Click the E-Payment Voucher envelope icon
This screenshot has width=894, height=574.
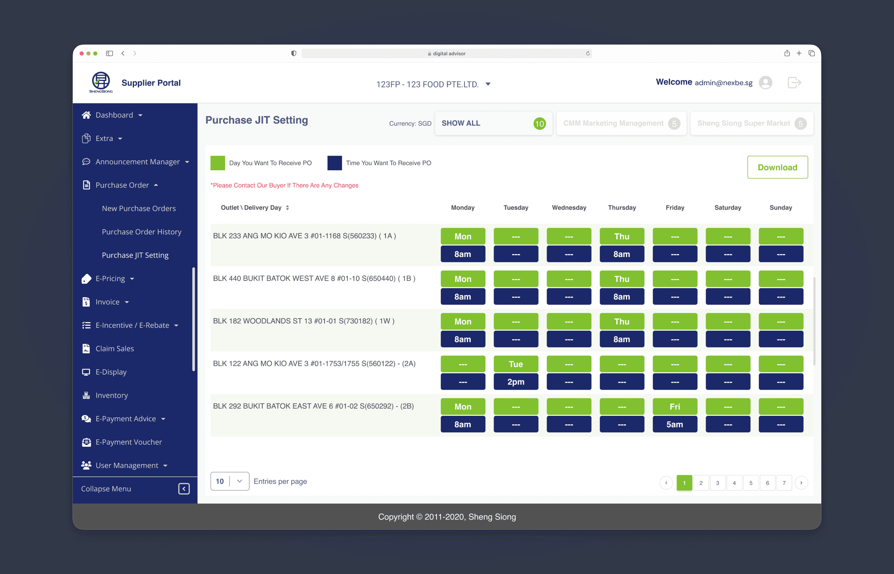86,442
